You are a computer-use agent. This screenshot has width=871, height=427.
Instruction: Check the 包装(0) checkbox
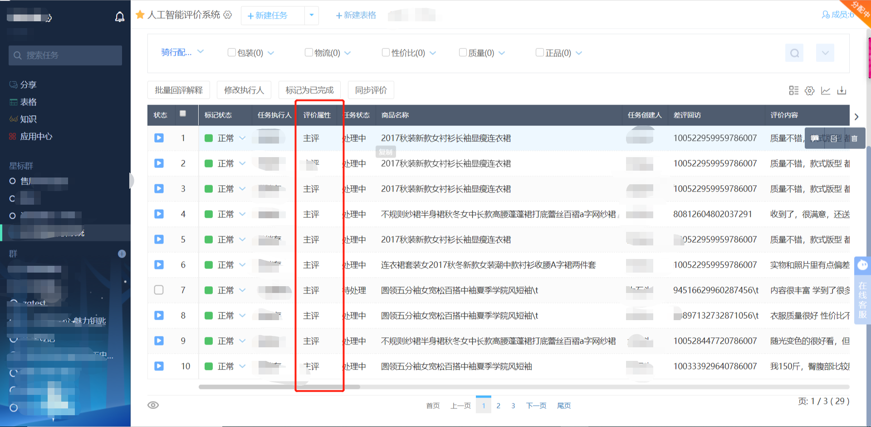tap(231, 53)
